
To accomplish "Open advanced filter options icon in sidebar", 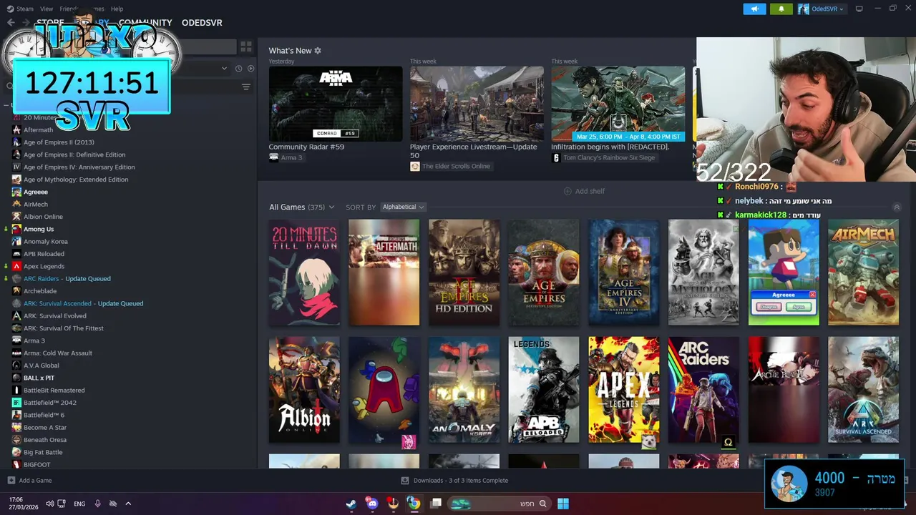I will [x=246, y=87].
